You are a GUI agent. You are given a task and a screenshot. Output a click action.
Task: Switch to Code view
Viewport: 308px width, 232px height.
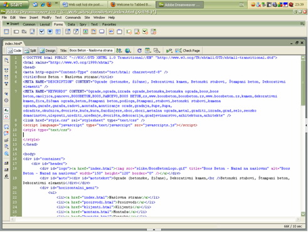[x=14, y=51]
